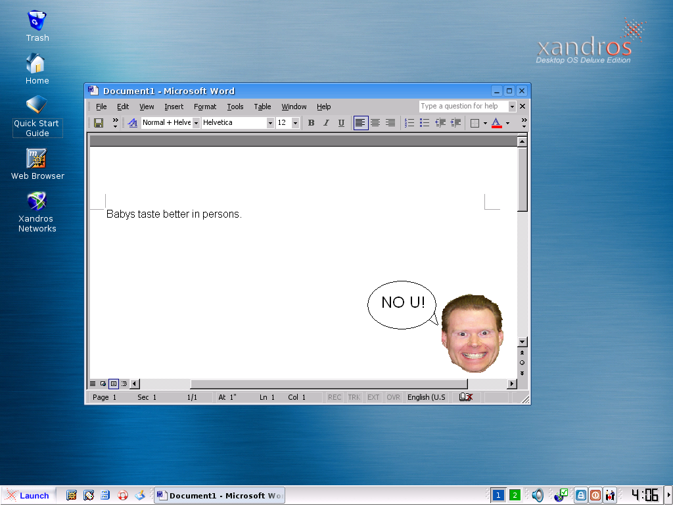Click Select Browse Object circle button
The width and height of the screenshot is (673, 505).
point(522,363)
